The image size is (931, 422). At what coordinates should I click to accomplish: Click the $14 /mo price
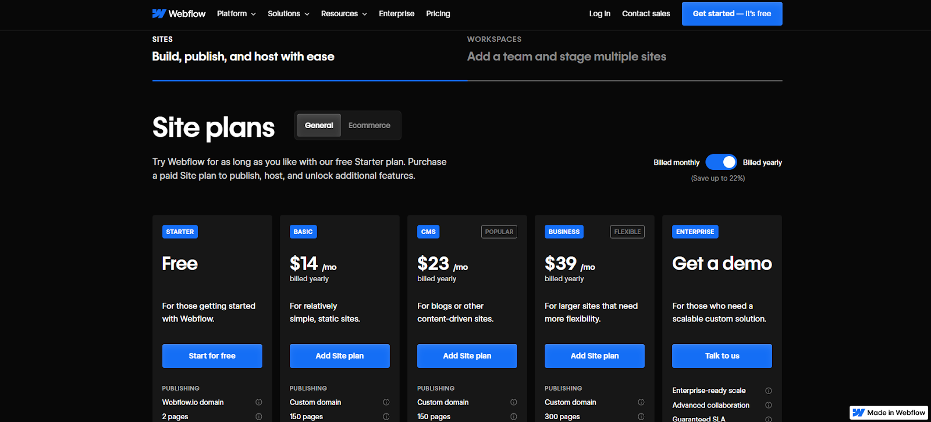tap(313, 264)
